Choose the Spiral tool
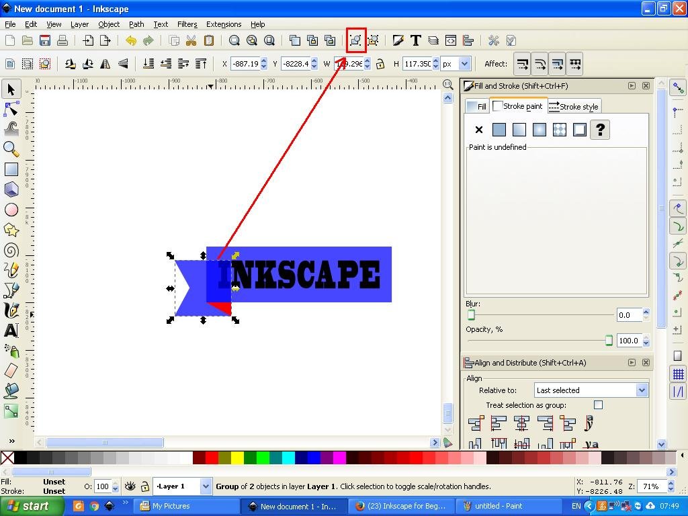The height and width of the screenshot is (516, 688). click(x=11, y=250)
